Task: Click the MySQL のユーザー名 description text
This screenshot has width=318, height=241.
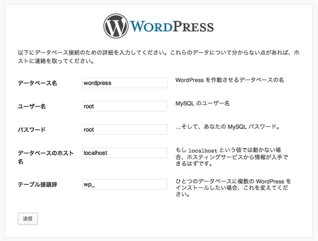Action: point(203,104)
